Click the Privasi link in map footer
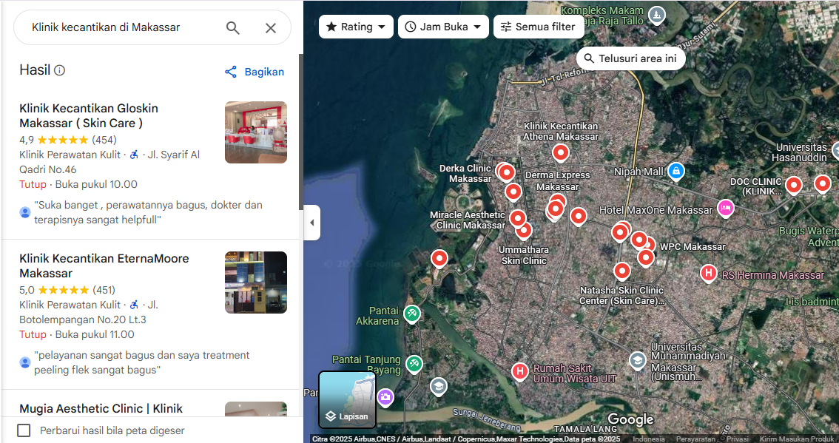The height and width of the screenshot is (443, 839). click(738, 439)
